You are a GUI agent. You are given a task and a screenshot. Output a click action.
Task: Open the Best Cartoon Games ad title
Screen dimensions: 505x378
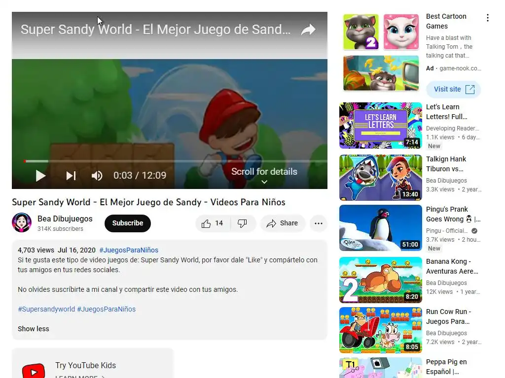coord(446,21)
